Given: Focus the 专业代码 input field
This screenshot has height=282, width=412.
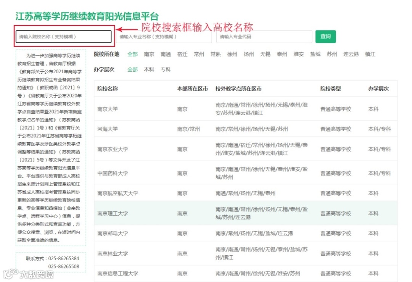Looking at the screenshot, I should click(x=264, y=37).
